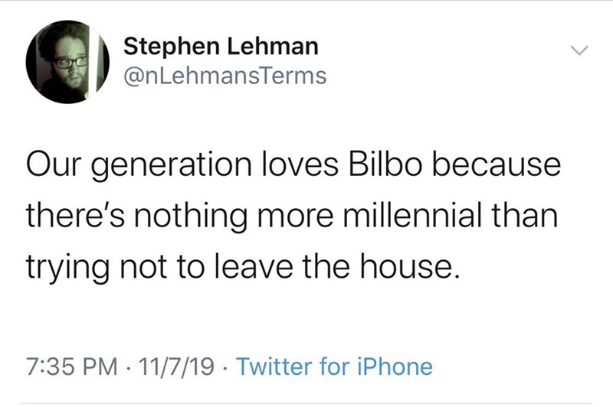Click the Stephen Lehman display name
This screenshot has width=613, height=407.
221,47
